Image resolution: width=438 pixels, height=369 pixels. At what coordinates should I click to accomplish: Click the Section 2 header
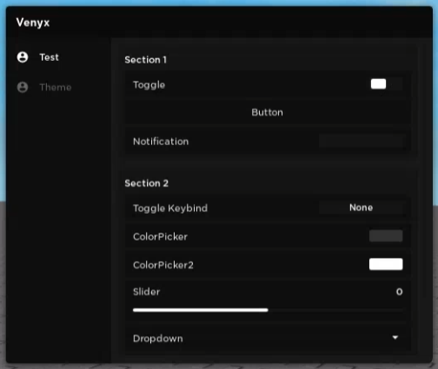click(147, 183)
